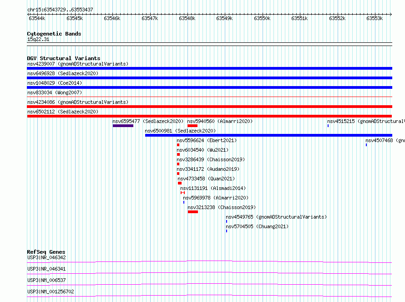
Task: Open the nsv4234086 gnomAD variant label
Action: tap(78, 102)
